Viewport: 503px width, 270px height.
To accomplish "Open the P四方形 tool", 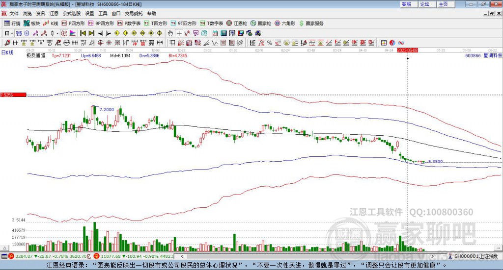I will tap(73, 24).
